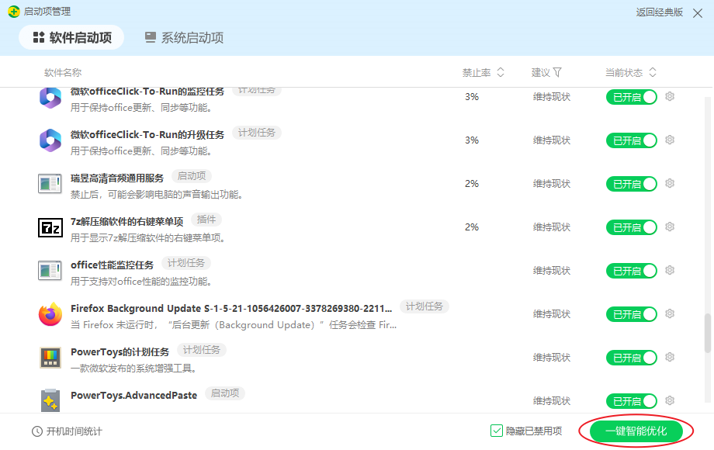Viewport: 714px width, 450px height.
Task: Toggle off 瑞昱高清音频通用服务 startup
Action: (x=631, y=184)
